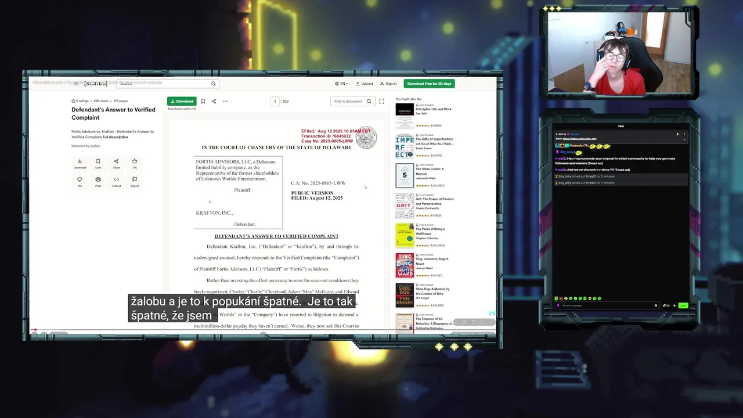Click the Find in document search box
Image resolution: width=743 pixels, height=418 pixels.
[352, 101]
